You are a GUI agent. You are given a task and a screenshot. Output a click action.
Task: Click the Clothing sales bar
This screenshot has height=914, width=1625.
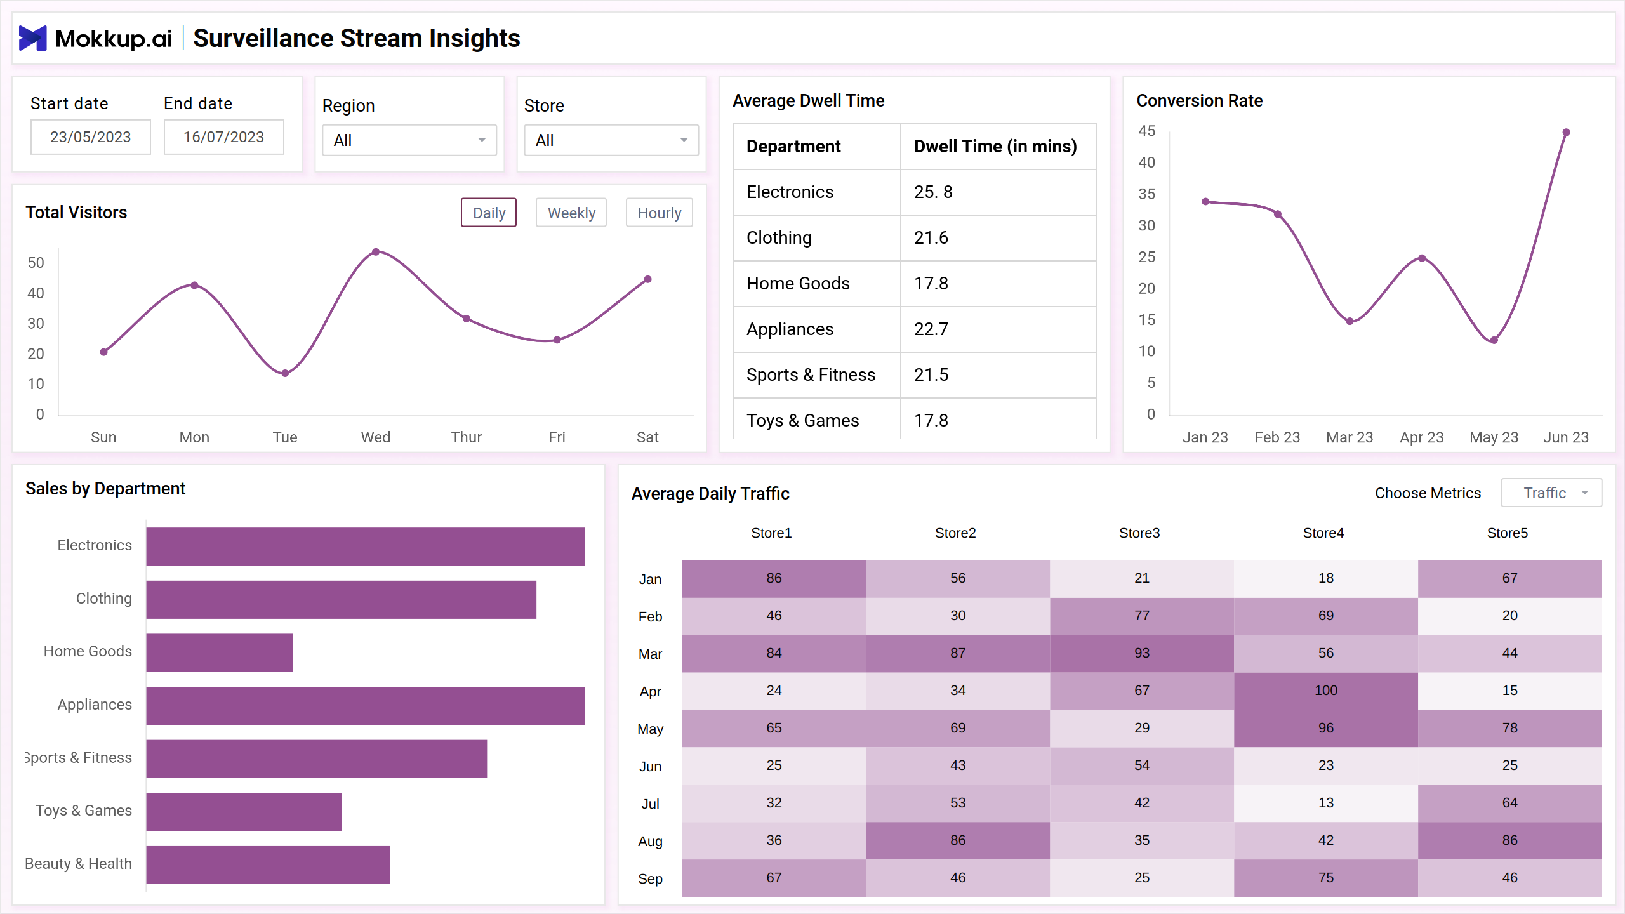[x=342, y=600]
